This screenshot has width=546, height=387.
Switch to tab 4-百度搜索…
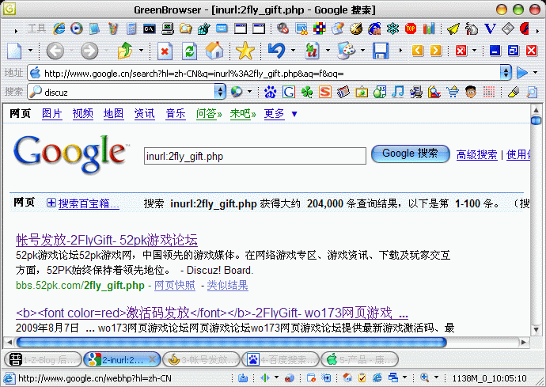point(281,359)
